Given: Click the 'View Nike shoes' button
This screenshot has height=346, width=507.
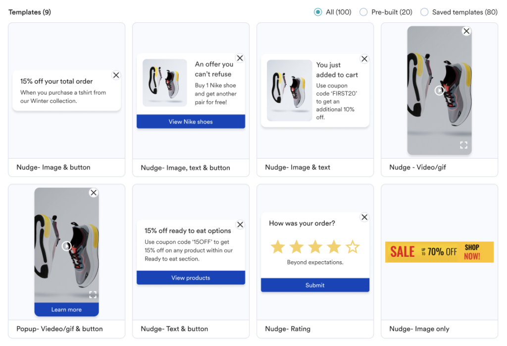Looking at the screenshot, I should [191, 121].
